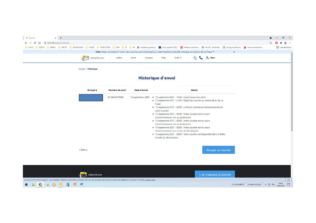
Task: Close the Courrier browser tab
Action: 55,38
